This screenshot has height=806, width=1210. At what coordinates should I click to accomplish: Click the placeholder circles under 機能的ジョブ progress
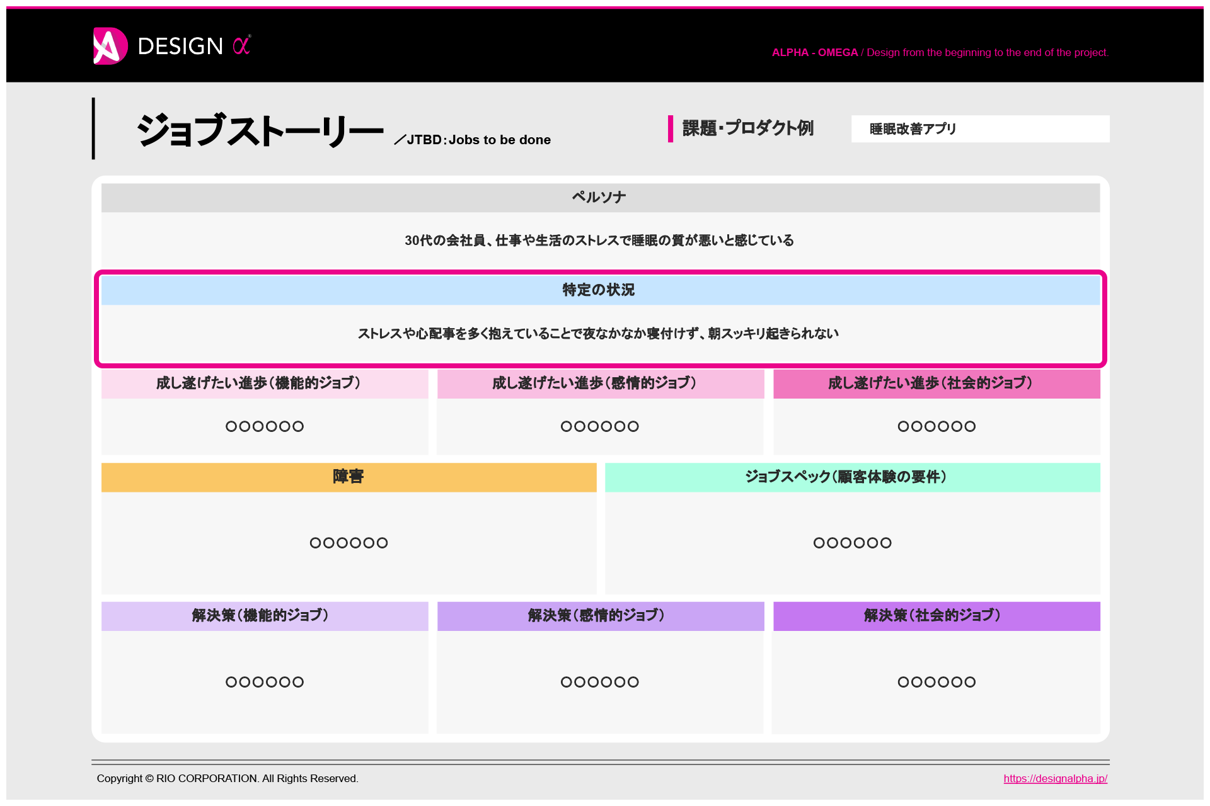tap(265, 426)
